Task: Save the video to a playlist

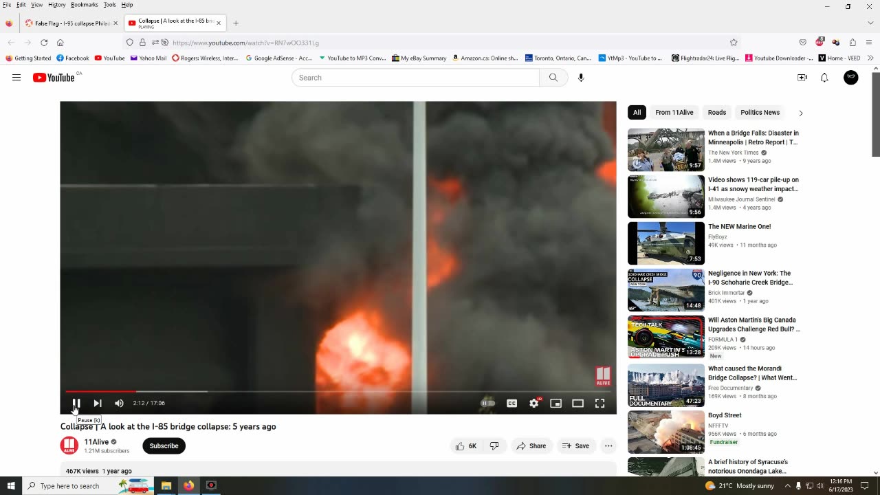Action: coord(575,446)
